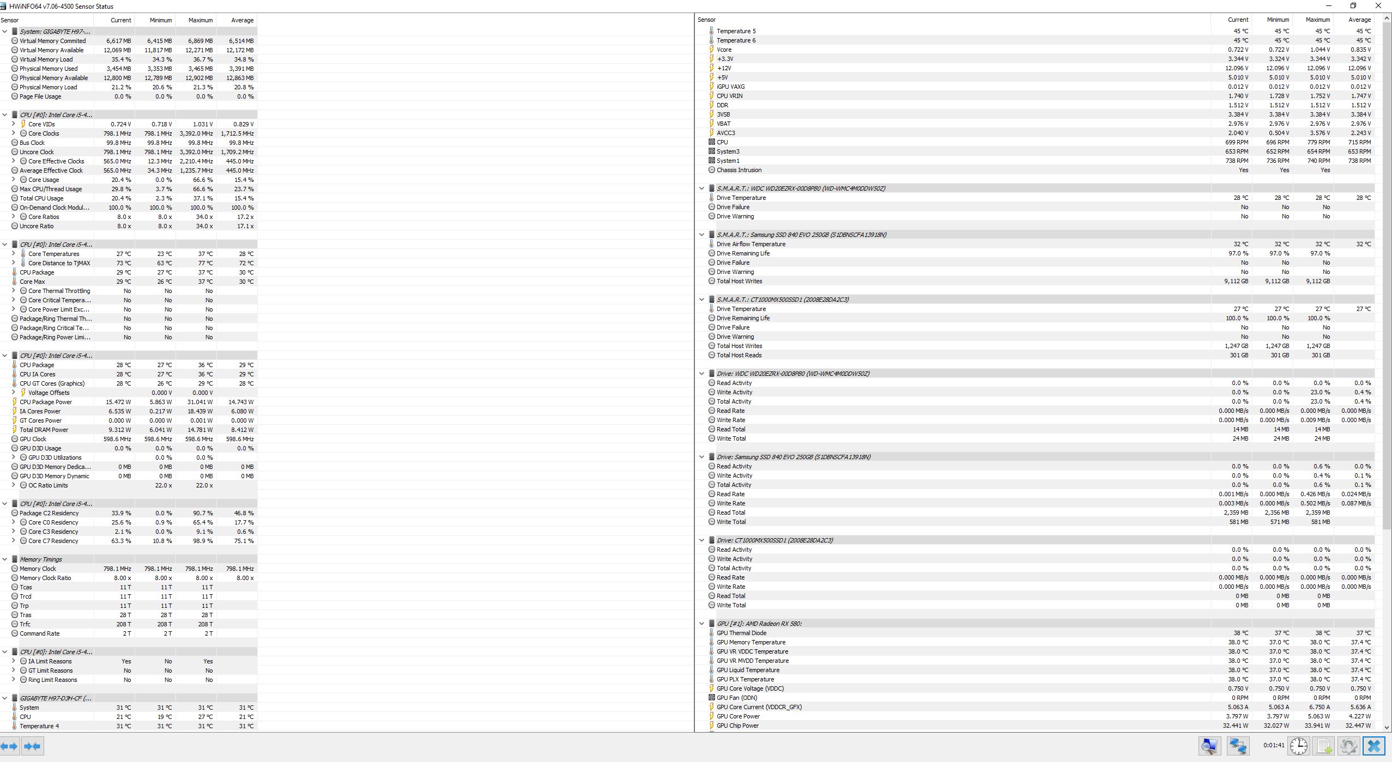The height and width of the screenshot is (762, 1392).
Task: Click the network remote monitors icon
Action: (x=1238, y=746)
